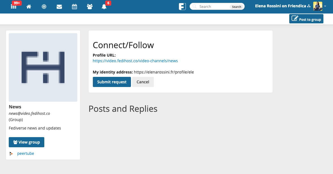Open the apps grid menu icon
This screenshot has width=333, height=174.
point(14,7)
